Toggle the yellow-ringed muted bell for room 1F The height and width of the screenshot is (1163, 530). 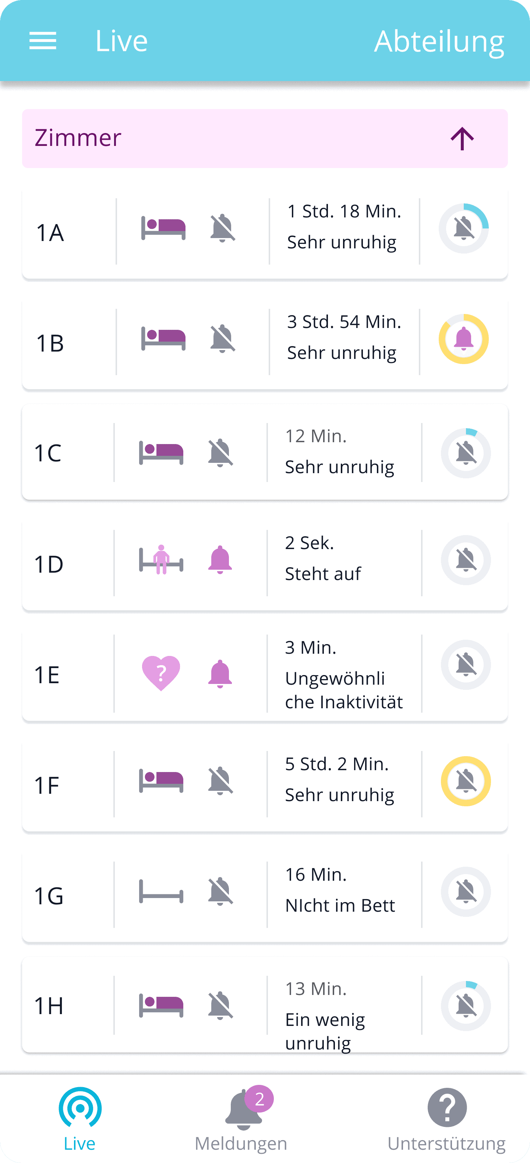tap(466, 781)
